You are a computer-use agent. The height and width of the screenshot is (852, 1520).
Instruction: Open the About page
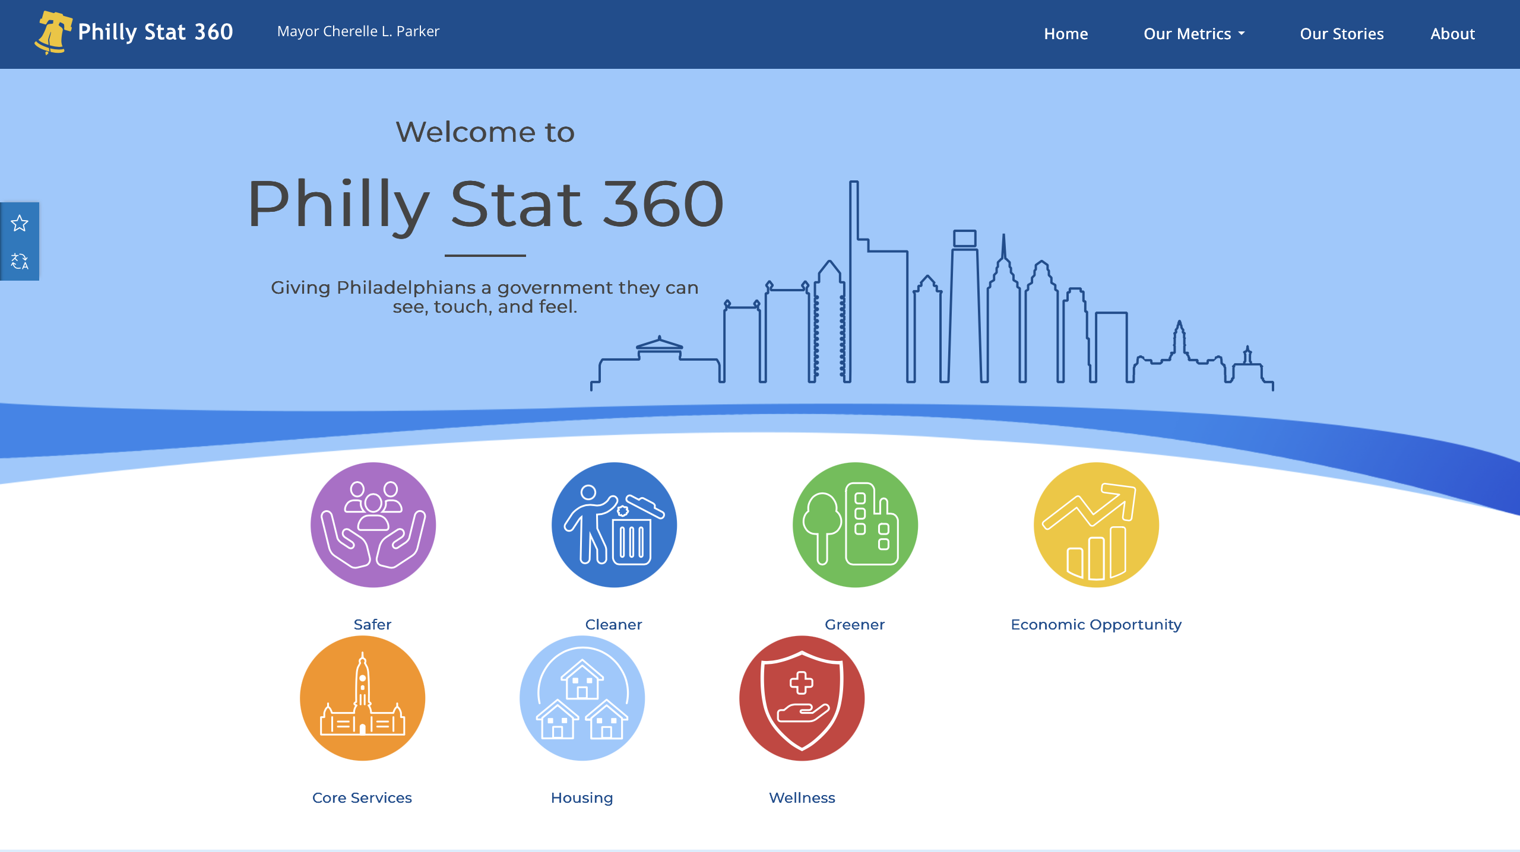1452,34
